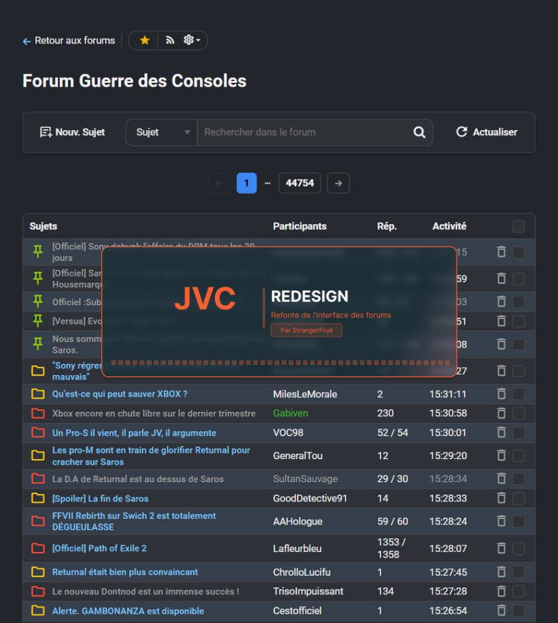Open topic Un Pro-S il vient, il parle JV
The width and height of the screenshot is (558, 623).
[135, 433]
